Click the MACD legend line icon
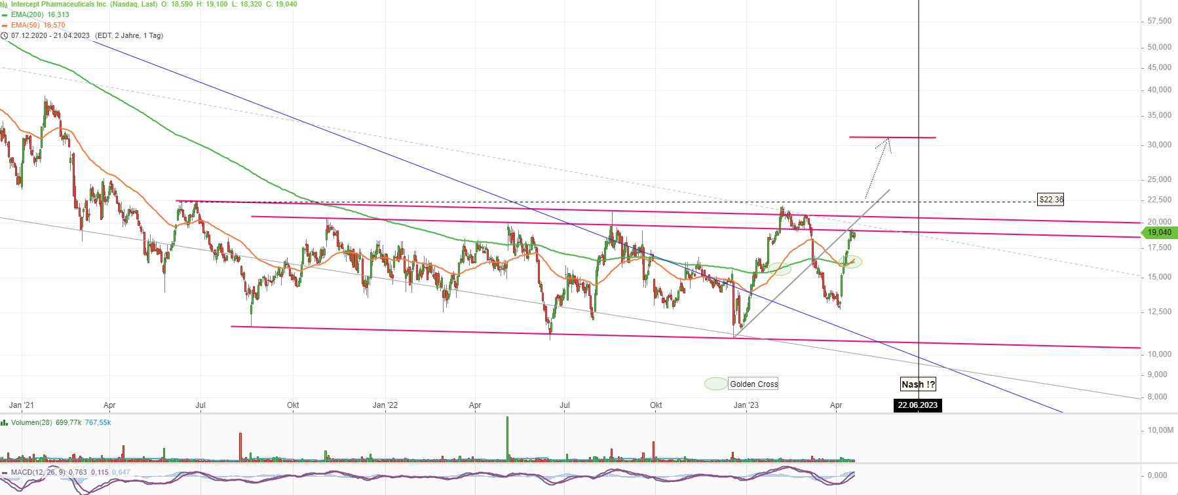The image size is (1178, 495). click(5, 473)
